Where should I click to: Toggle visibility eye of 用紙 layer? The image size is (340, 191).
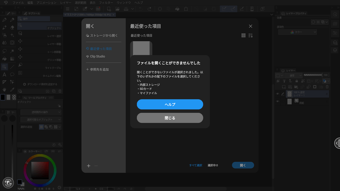click(x=277, y=102)
